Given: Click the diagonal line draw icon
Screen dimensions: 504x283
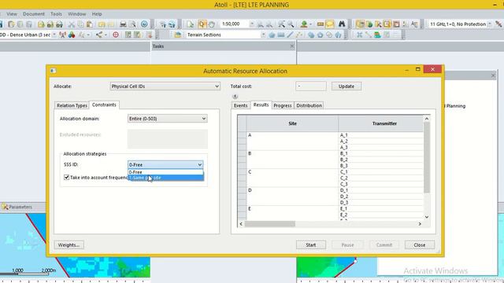Looking at the screenshot, I should point(290,35).
